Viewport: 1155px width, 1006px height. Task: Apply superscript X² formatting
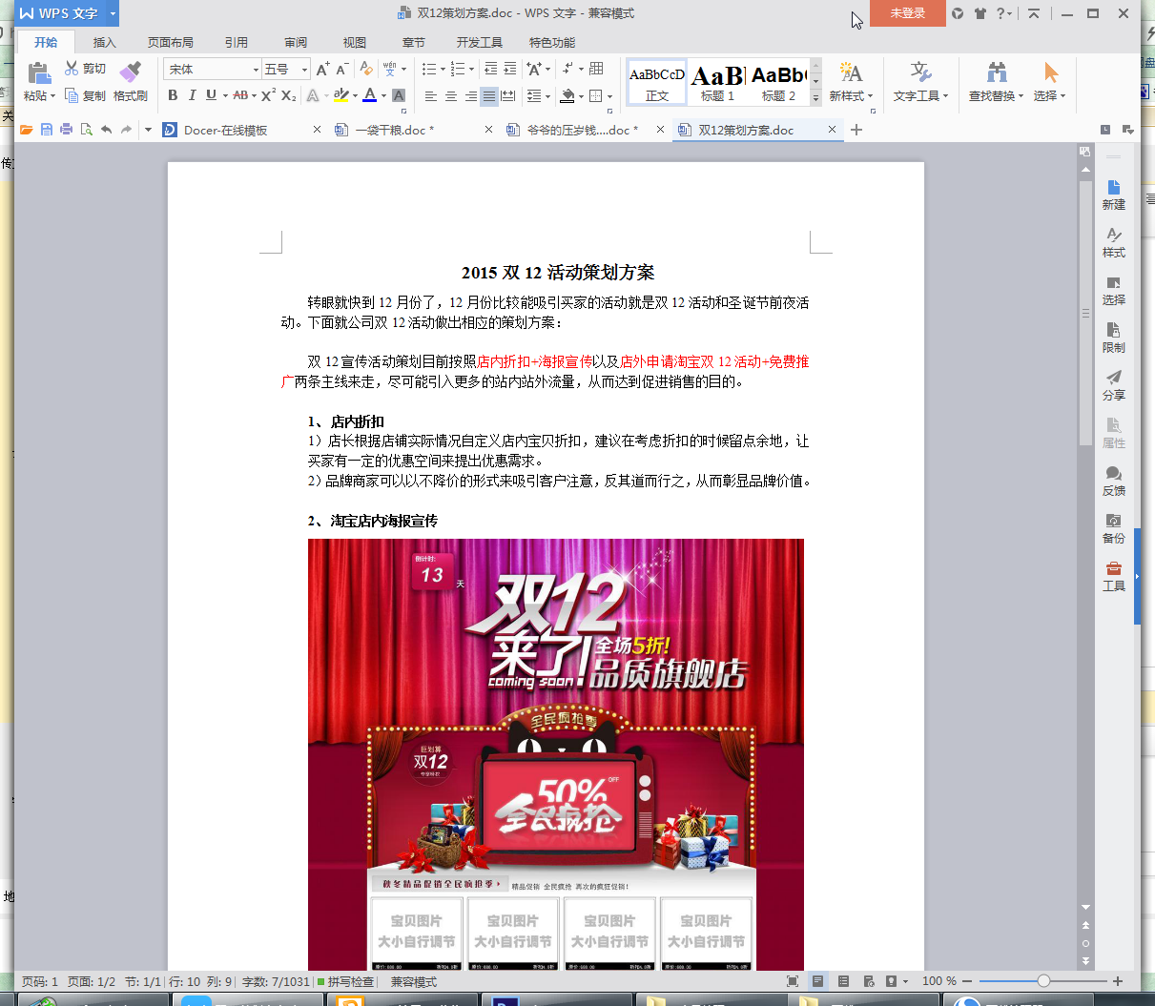coord(268,95)
